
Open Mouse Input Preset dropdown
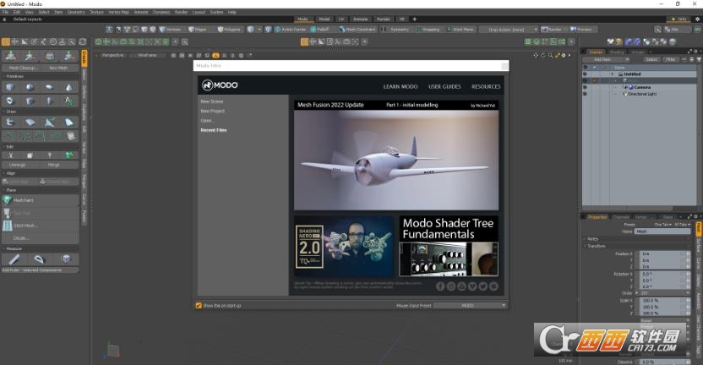coord(471,305)
